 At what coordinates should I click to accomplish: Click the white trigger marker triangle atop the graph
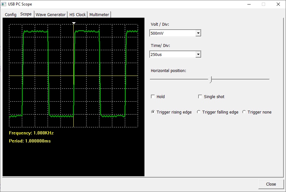point(74,23)
